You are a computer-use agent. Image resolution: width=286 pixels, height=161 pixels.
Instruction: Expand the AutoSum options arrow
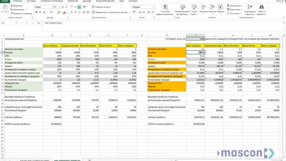(243, 6)
